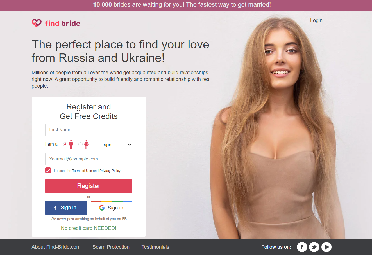Uncheck the accept Terms checkbox
Image resolution: width=372 pixels, height=261 pixels.
[x=48, y=170]
